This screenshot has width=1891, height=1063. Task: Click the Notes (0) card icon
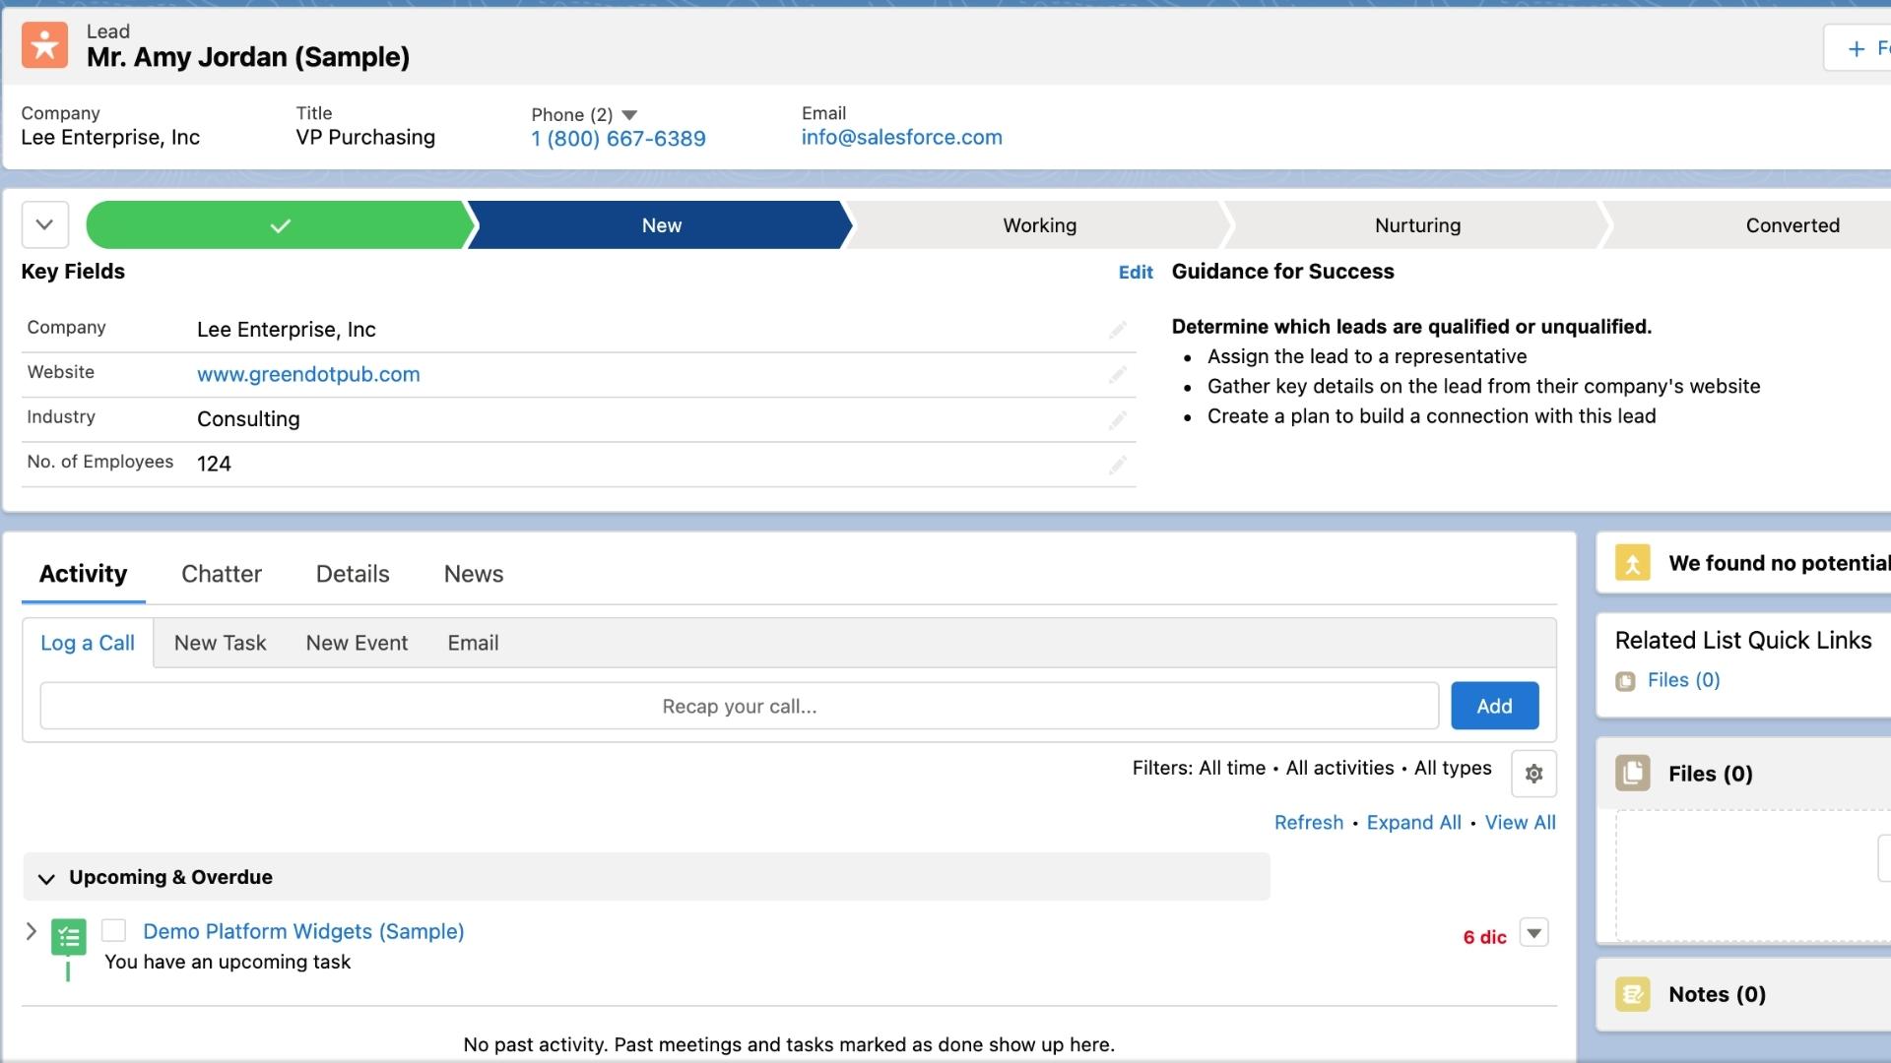(1632, 994)
